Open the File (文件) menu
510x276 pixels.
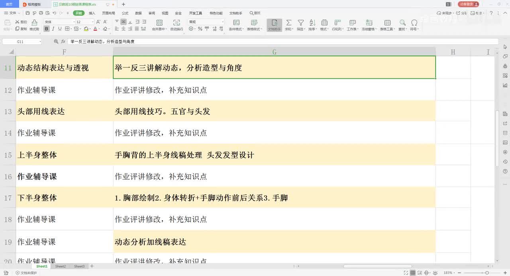[11, 13]
